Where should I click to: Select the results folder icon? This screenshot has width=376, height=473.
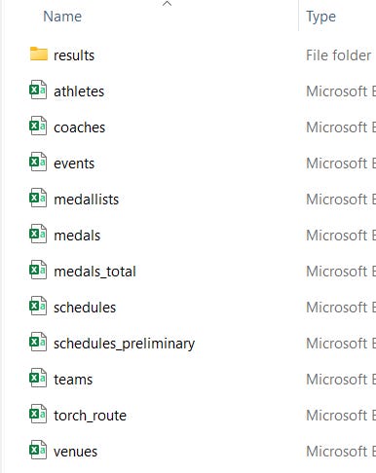pos(39,54)
